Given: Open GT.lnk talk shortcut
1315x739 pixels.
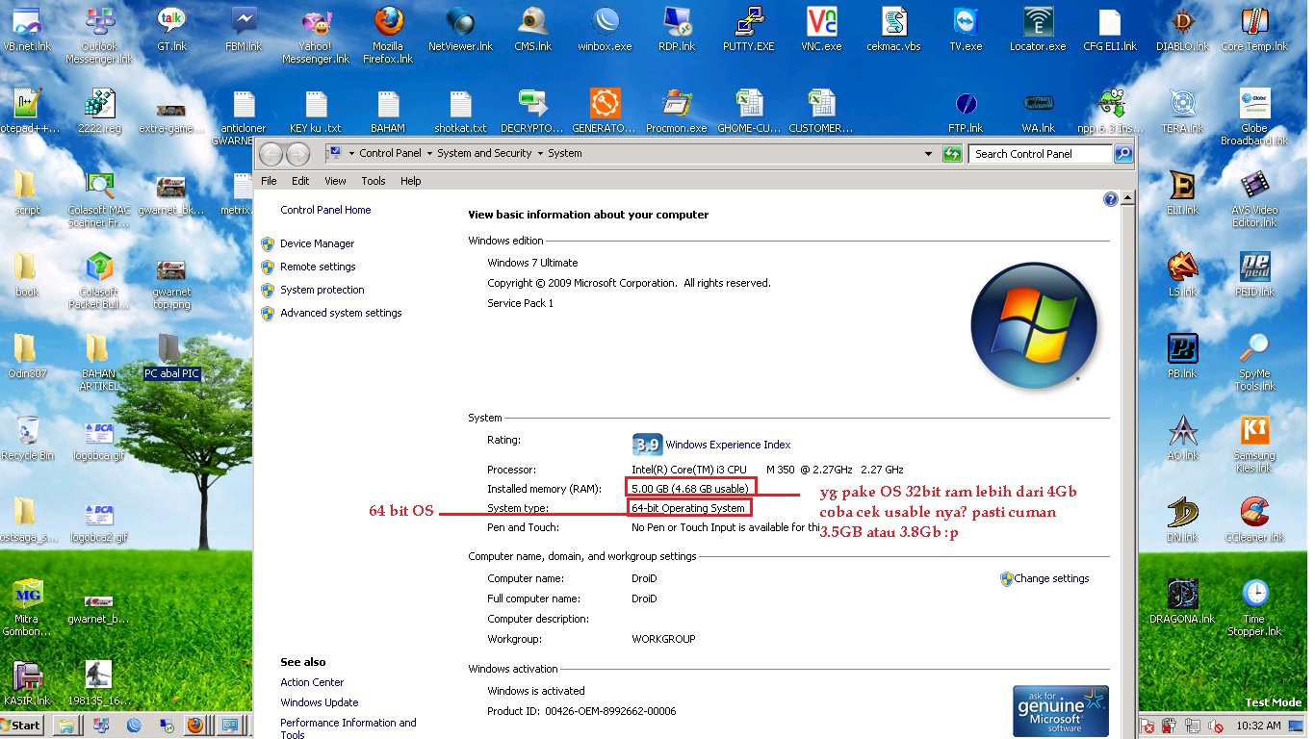Looking at the screenshot, I should [x=171, y=29].
